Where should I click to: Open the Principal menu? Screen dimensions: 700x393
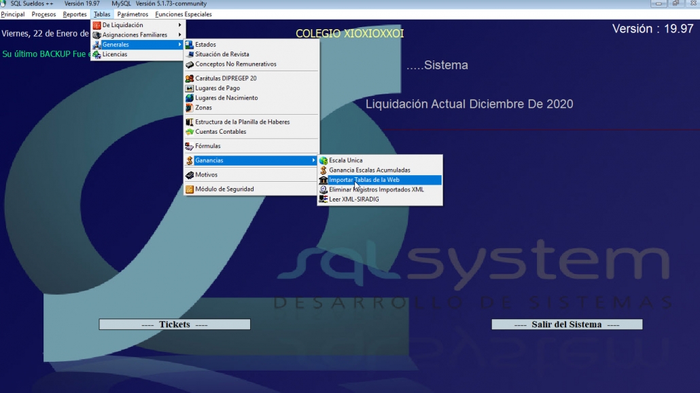tap(12, 14)
